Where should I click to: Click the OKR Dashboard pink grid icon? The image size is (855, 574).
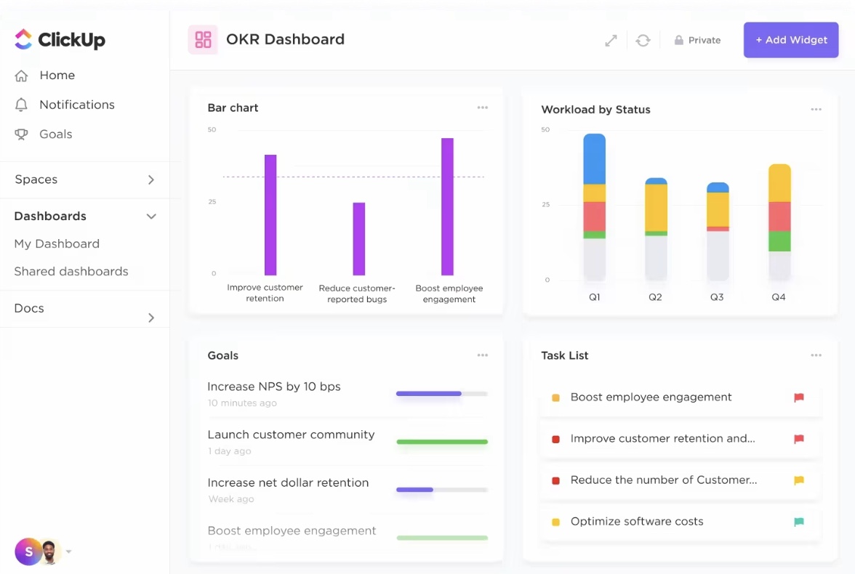click(203, 40)
